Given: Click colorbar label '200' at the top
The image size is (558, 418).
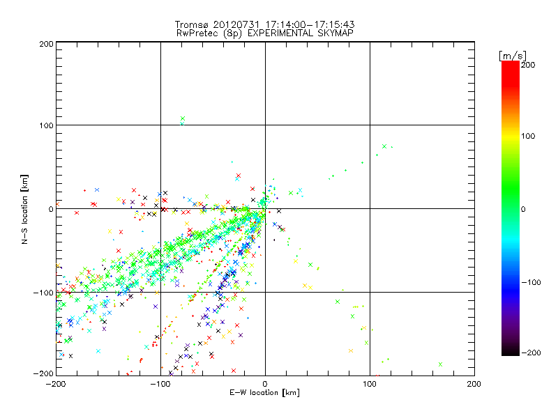Looking at the screenshot, I should 528,65.
